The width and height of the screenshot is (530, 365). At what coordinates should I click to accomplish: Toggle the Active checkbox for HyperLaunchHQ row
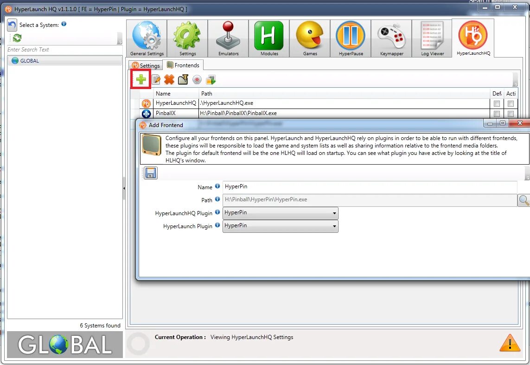click(511, 103)
